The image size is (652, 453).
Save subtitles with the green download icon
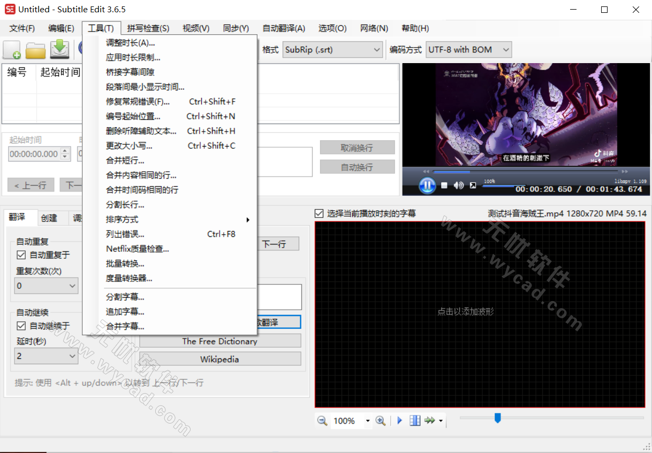click(x=59, y=49)
